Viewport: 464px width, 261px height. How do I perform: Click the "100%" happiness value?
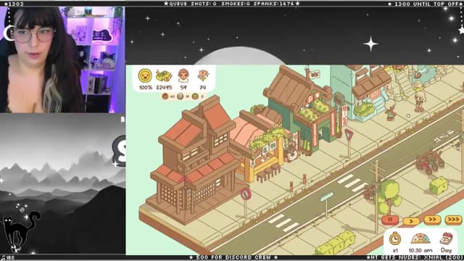tap(145, 88)
